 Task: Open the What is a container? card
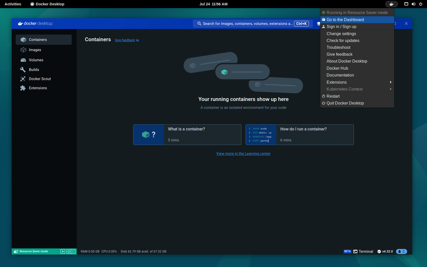coord(187,135)
